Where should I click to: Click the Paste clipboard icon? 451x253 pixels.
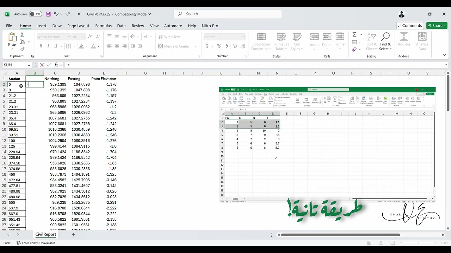pyautogui.click(x=12, y=37)
